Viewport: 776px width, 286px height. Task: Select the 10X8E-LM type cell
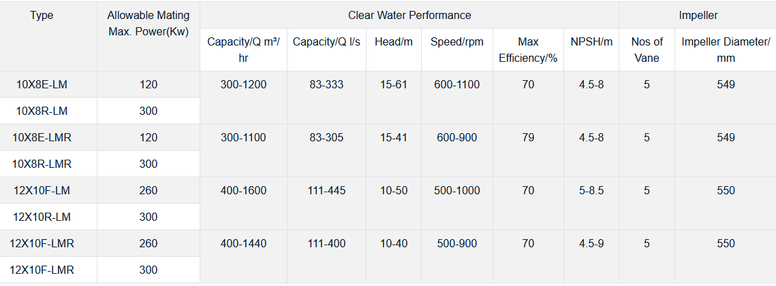42,85
